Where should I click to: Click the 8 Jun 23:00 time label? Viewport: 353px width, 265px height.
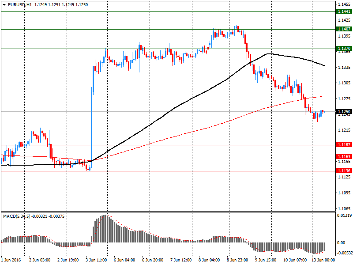[x=237, y=260]
